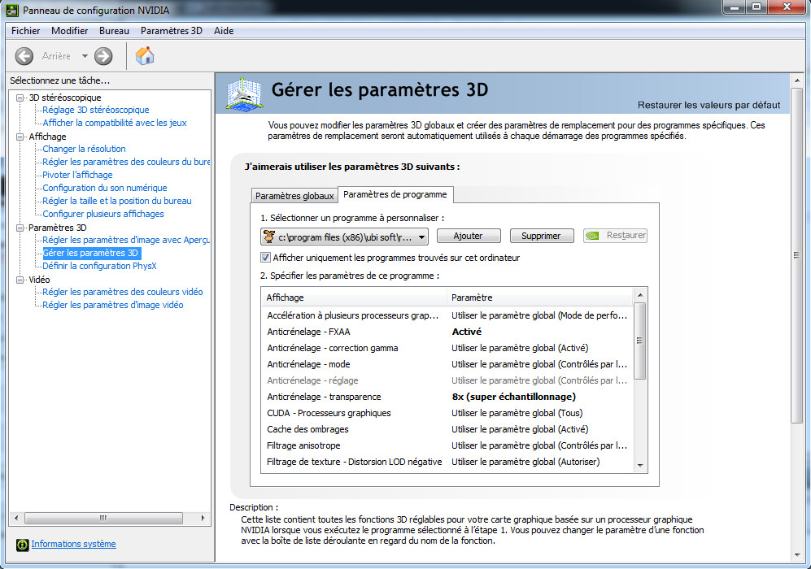811x569 pixels.
Task: Open the back history dropdown arrow
Action: (85, 56)
